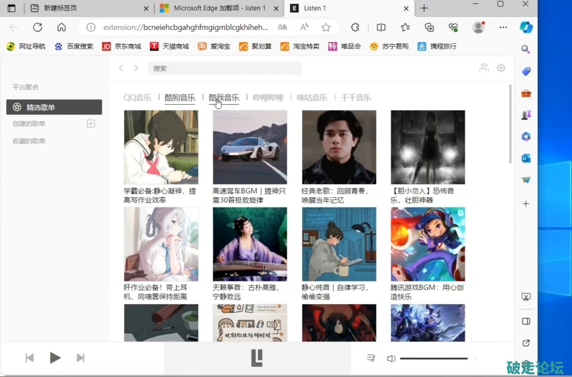Go to the previous track
The width and height of the screenshot is (572, 377).
pos(30,358)
